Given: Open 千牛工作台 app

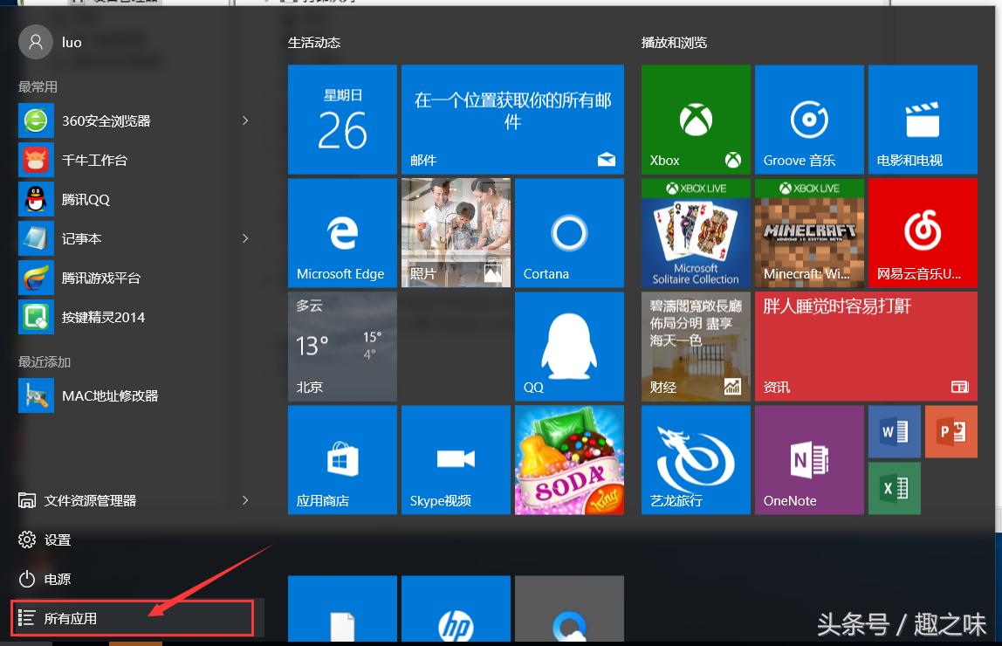Looking at the screenshot, I should click(x=134, y=160).
